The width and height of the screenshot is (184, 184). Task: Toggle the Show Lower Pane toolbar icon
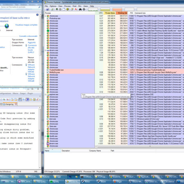(x=64, y=9)
